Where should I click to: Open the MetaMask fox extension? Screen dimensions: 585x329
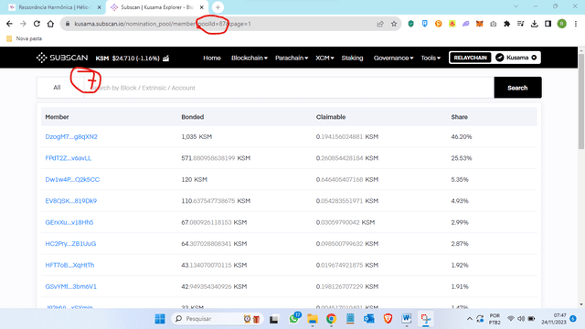(479, 24)
